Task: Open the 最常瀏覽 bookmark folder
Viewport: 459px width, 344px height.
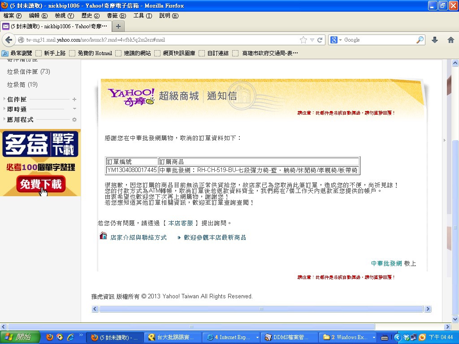Action: tap(17, 53)
